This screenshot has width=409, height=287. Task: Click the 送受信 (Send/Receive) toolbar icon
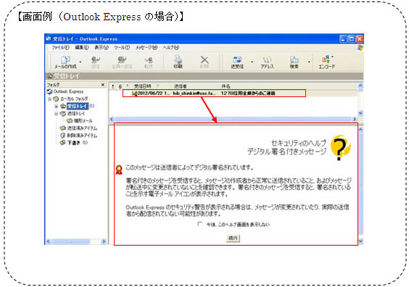point(237,62)
